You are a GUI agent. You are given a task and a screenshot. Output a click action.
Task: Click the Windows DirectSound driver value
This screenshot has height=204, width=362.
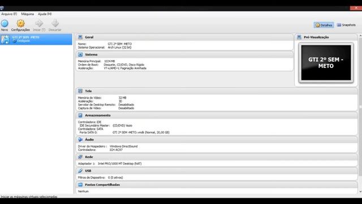[x=123, y=146]
